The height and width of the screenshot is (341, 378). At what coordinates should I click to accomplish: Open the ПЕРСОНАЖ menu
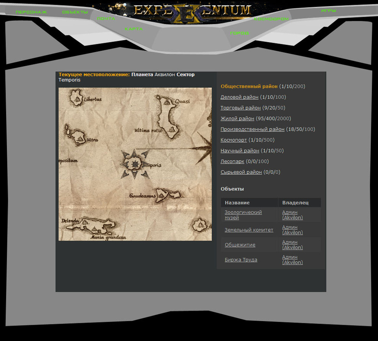[x=31, y=12]
